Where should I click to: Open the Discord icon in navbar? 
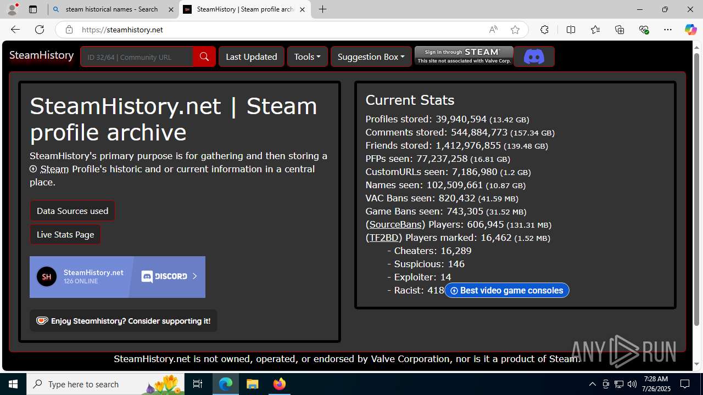(534, 57)
